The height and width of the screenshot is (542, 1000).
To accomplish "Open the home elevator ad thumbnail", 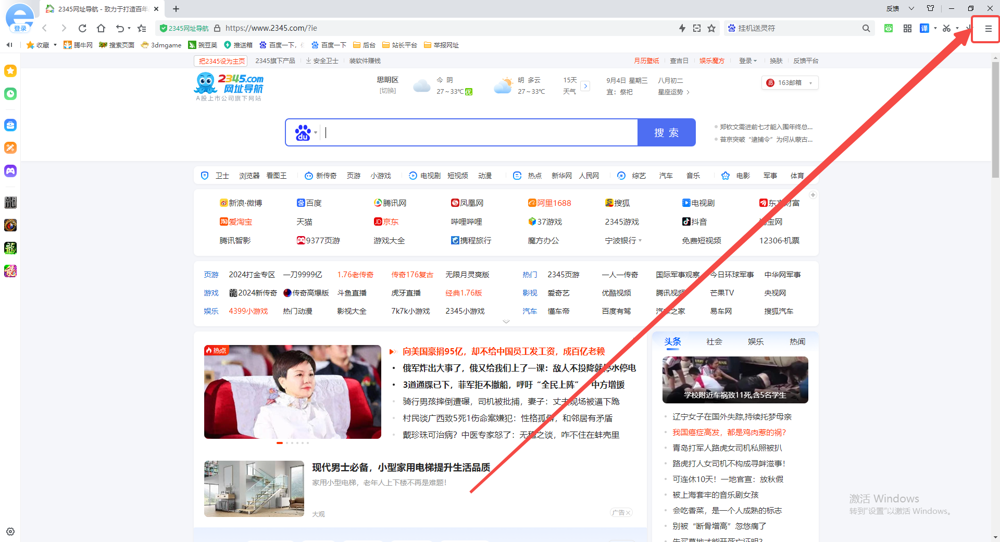I will pos(254,489).
